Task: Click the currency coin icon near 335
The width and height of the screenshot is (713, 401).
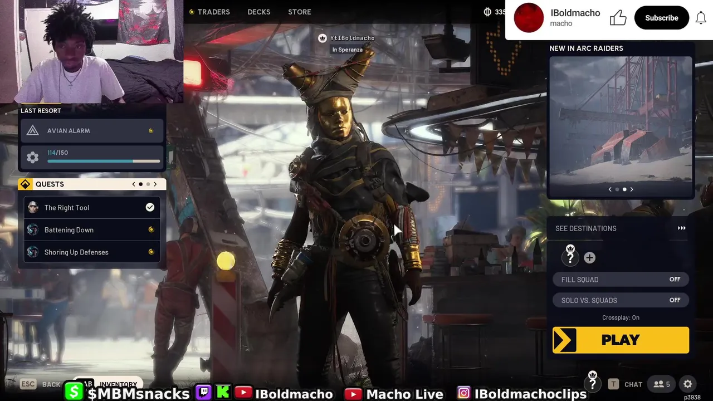Action: (x=487, y=12)
